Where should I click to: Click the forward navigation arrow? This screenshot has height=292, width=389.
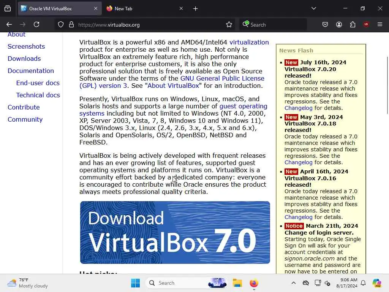point(22,24)
